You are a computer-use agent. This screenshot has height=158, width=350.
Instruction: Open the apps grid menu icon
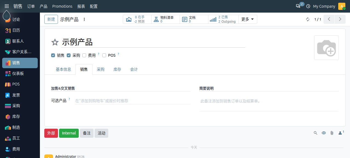coord(7,6)
